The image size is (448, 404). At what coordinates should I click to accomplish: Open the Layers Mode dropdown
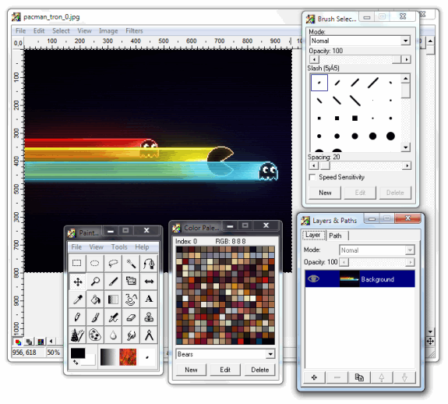(410, 250)
